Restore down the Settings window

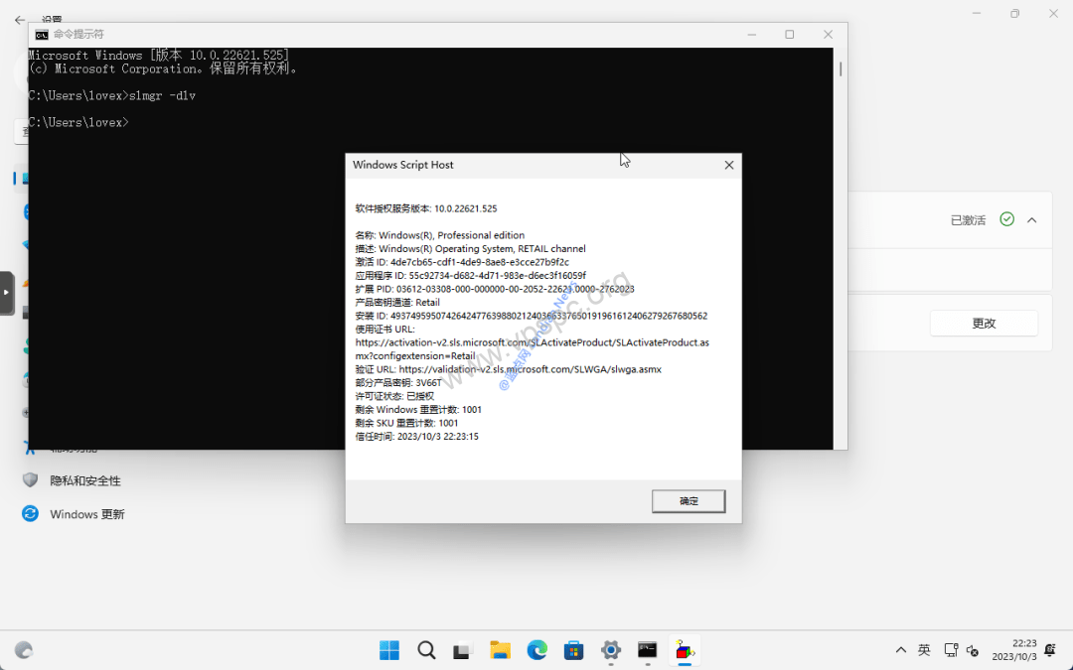(x=1014, y=14)
